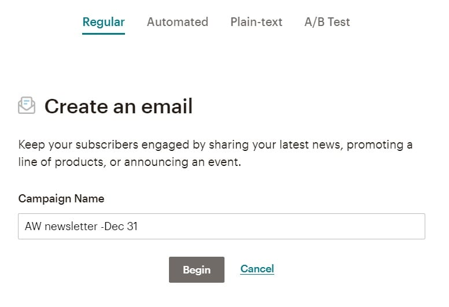This screenshot has height=307, width=449.
Task: Focus the campaign name text box
Action: [x=221, y=227]
